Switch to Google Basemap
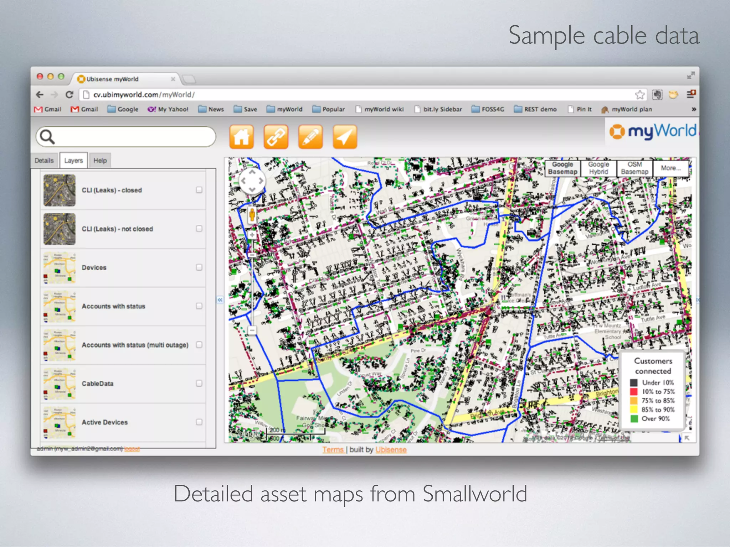The height and width of the screenshot is (547, 730). (562, 168)
